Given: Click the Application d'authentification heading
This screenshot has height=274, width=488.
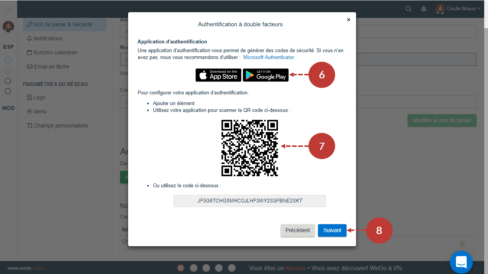Looking at the screenshot, I should pyautogui.click(x=172, y=41).
